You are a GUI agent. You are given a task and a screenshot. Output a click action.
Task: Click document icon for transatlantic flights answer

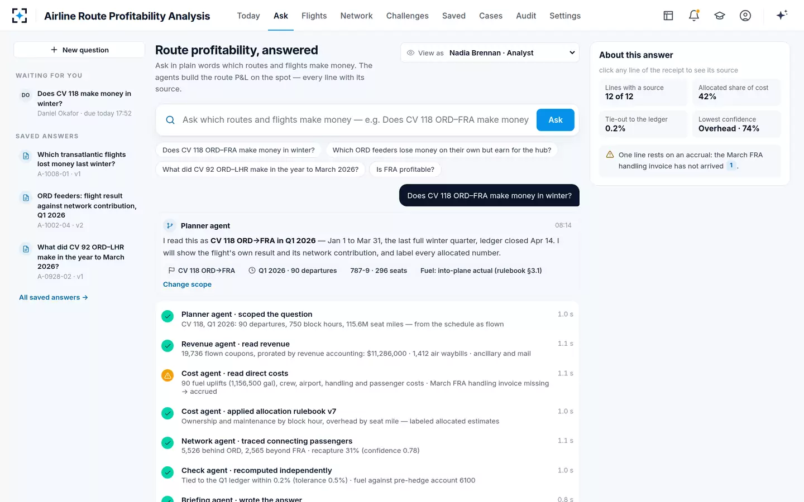[26, 156]
